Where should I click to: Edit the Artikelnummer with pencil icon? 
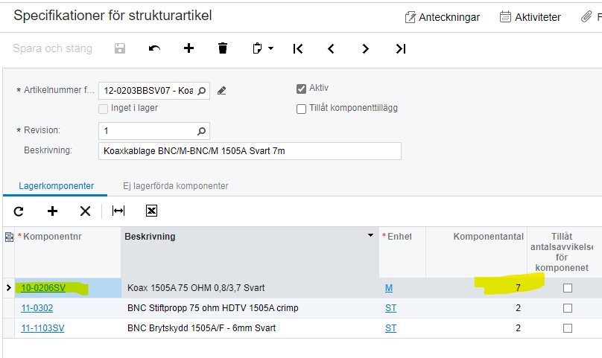[221, 91]
